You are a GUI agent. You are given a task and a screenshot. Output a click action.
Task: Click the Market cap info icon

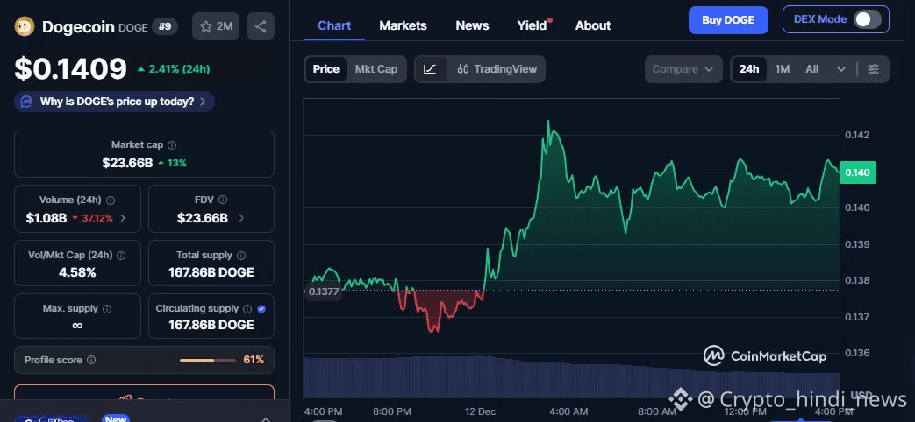172,145
